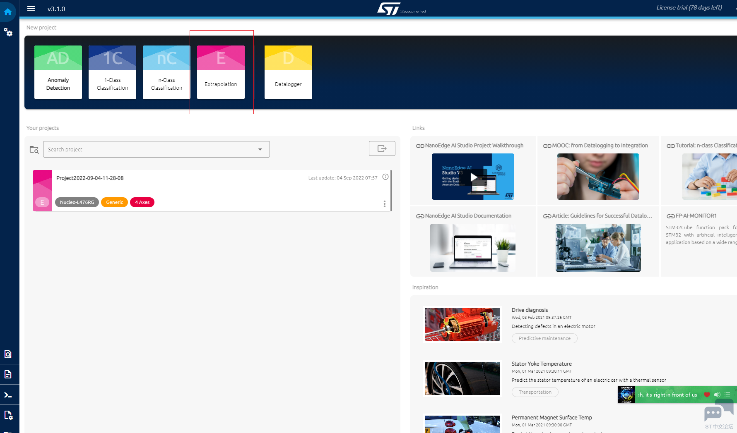This screenshot has height=433, width=737.
Task: Click the Drive diagnosis motor thumbnail
Action: (462, 325)
